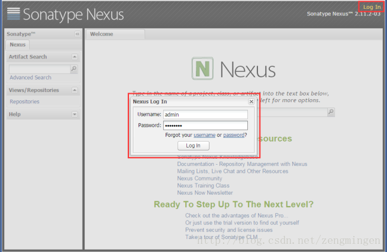Screen dimensions: 387x252
Task: Open Prevent security and license issues link
Action: coord(229,230)
